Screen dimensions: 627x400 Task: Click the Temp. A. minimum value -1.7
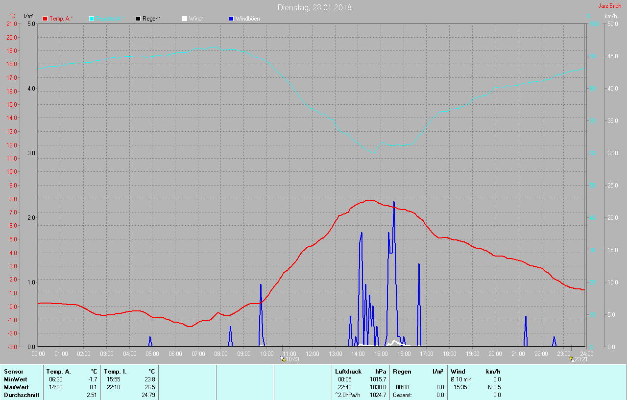click(92, 379)
